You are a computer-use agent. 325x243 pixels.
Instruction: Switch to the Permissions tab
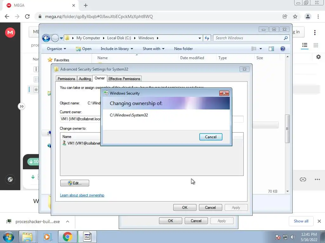click(x=66, y=79)
